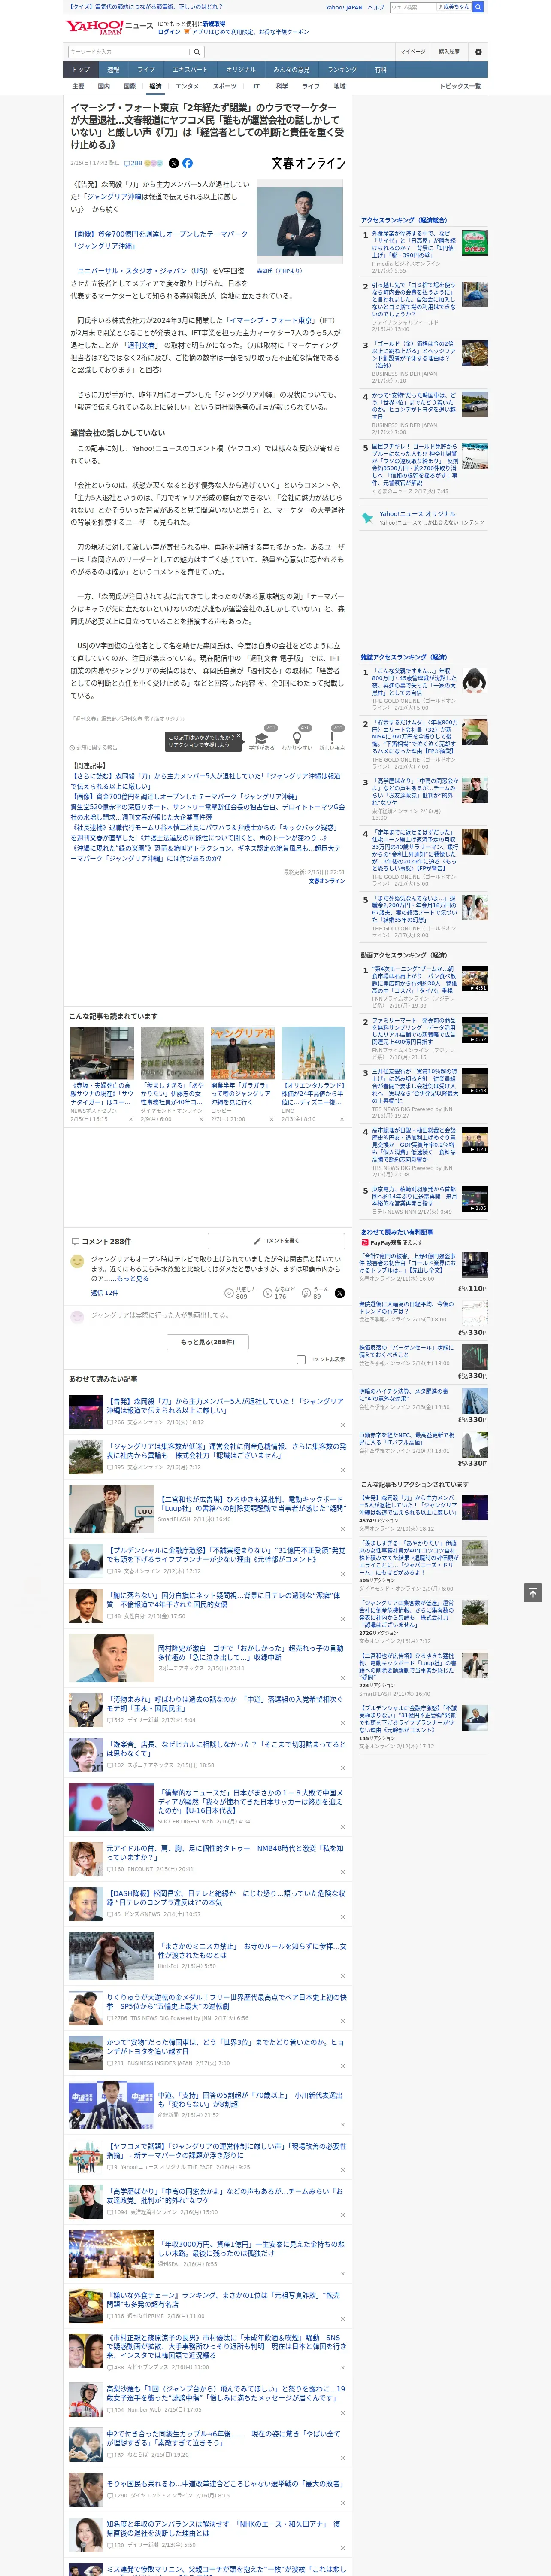Open the 【画像】ジャングリア沖縄 link under the article lead
551x2576 pixels.
(159, 239)
